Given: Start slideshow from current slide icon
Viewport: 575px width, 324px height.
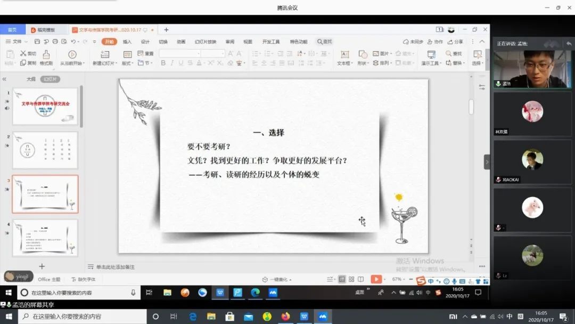Looking at the screenshot, I should click(x=72, y=54).
